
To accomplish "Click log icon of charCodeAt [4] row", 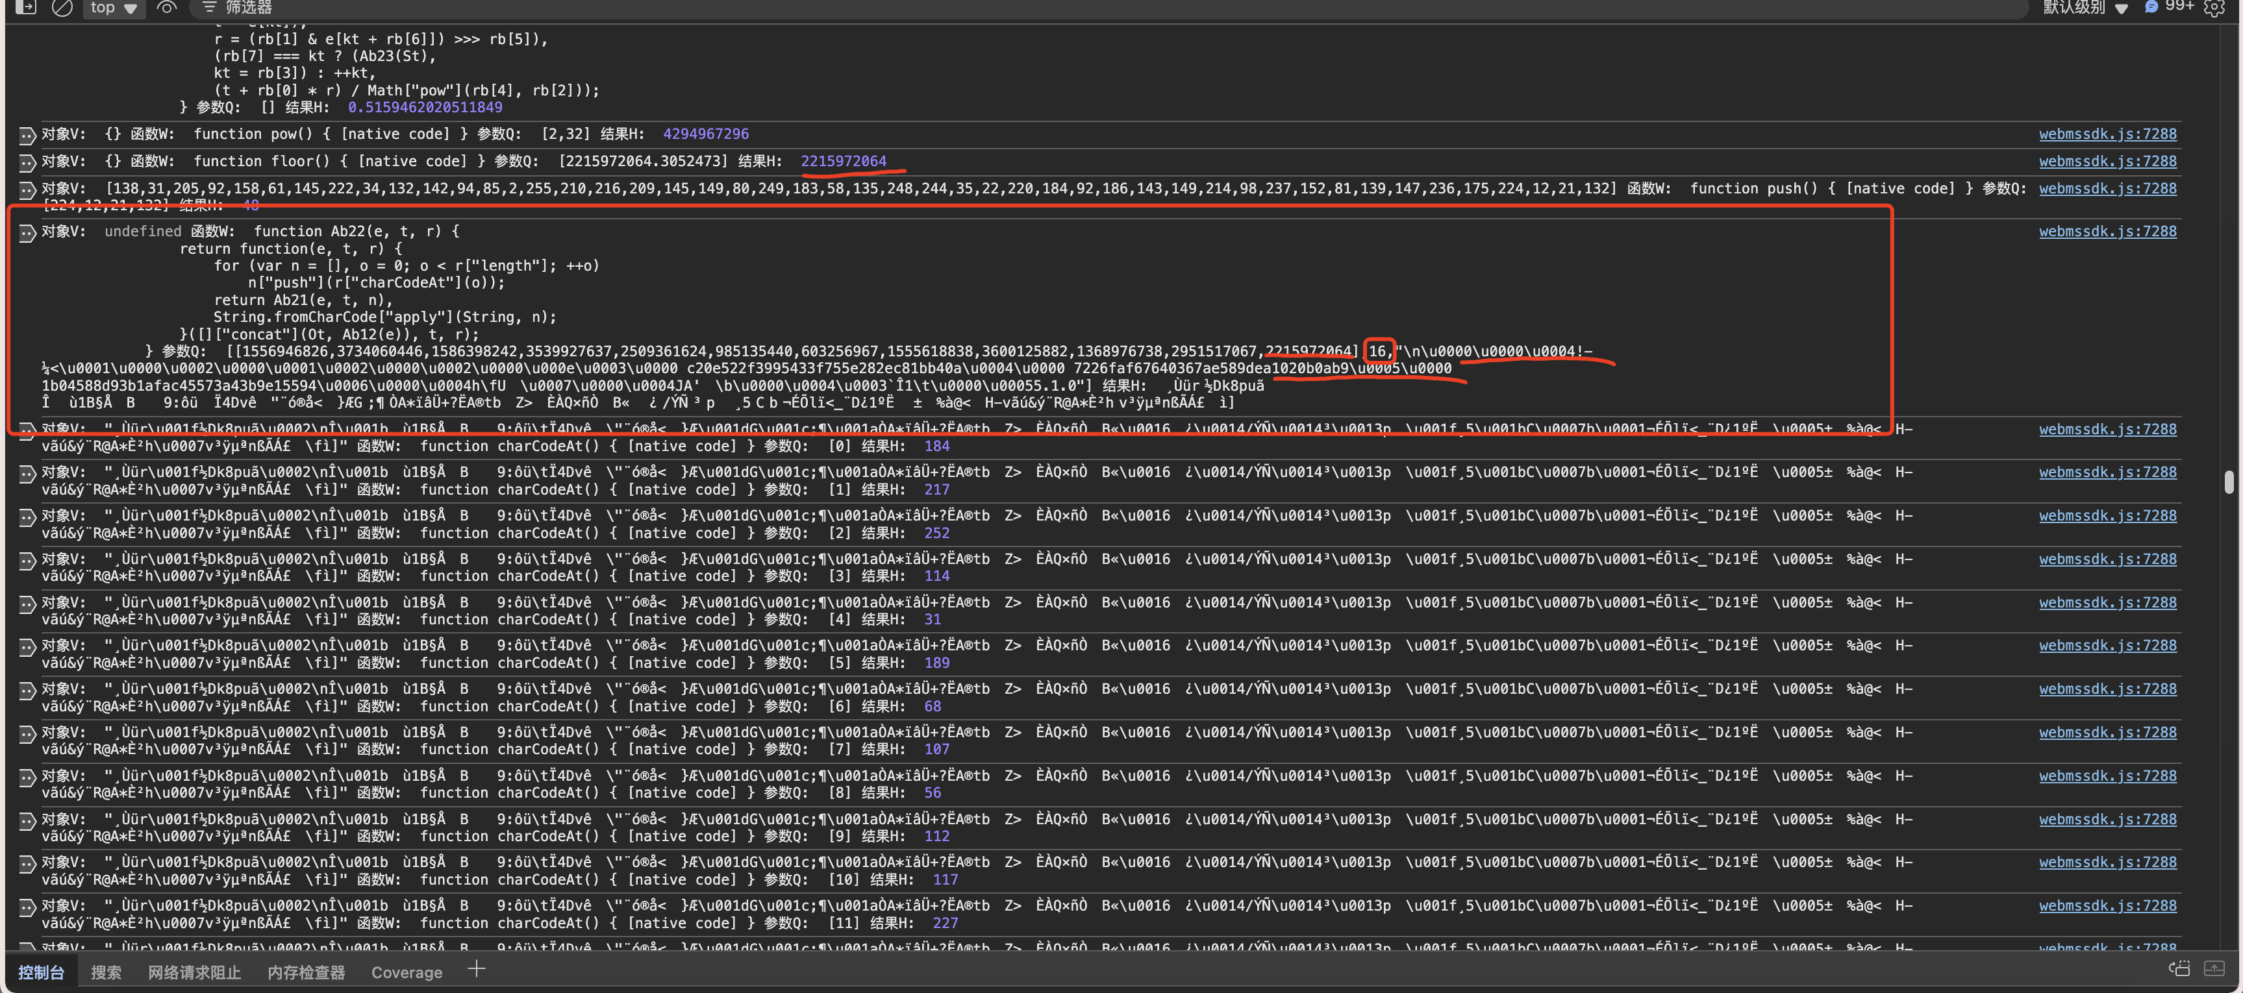I will [x=27, y=604].
